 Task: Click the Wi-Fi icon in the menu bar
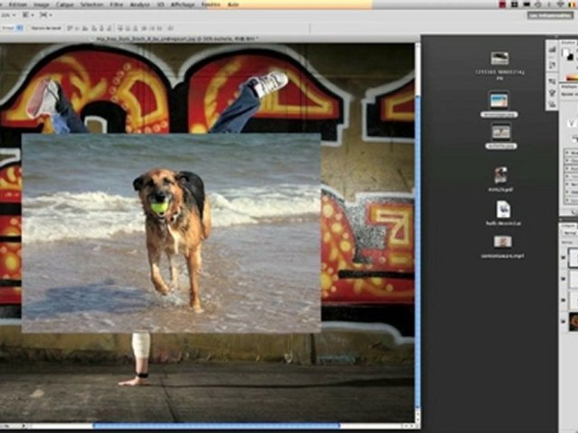[561, 4]
